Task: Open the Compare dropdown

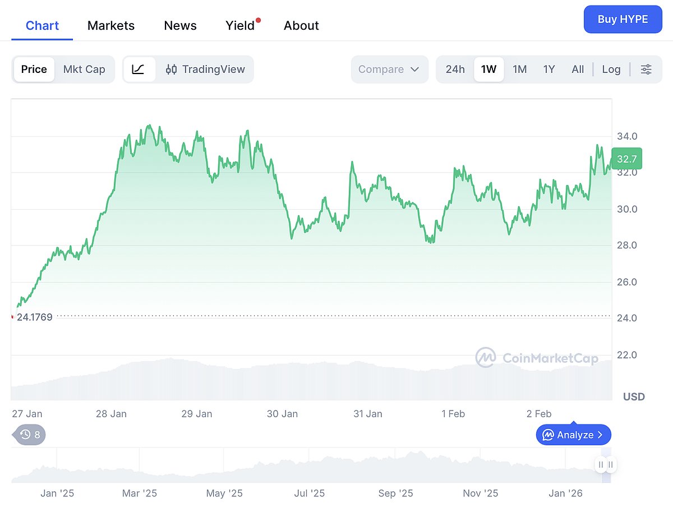Action: (389, 69)
